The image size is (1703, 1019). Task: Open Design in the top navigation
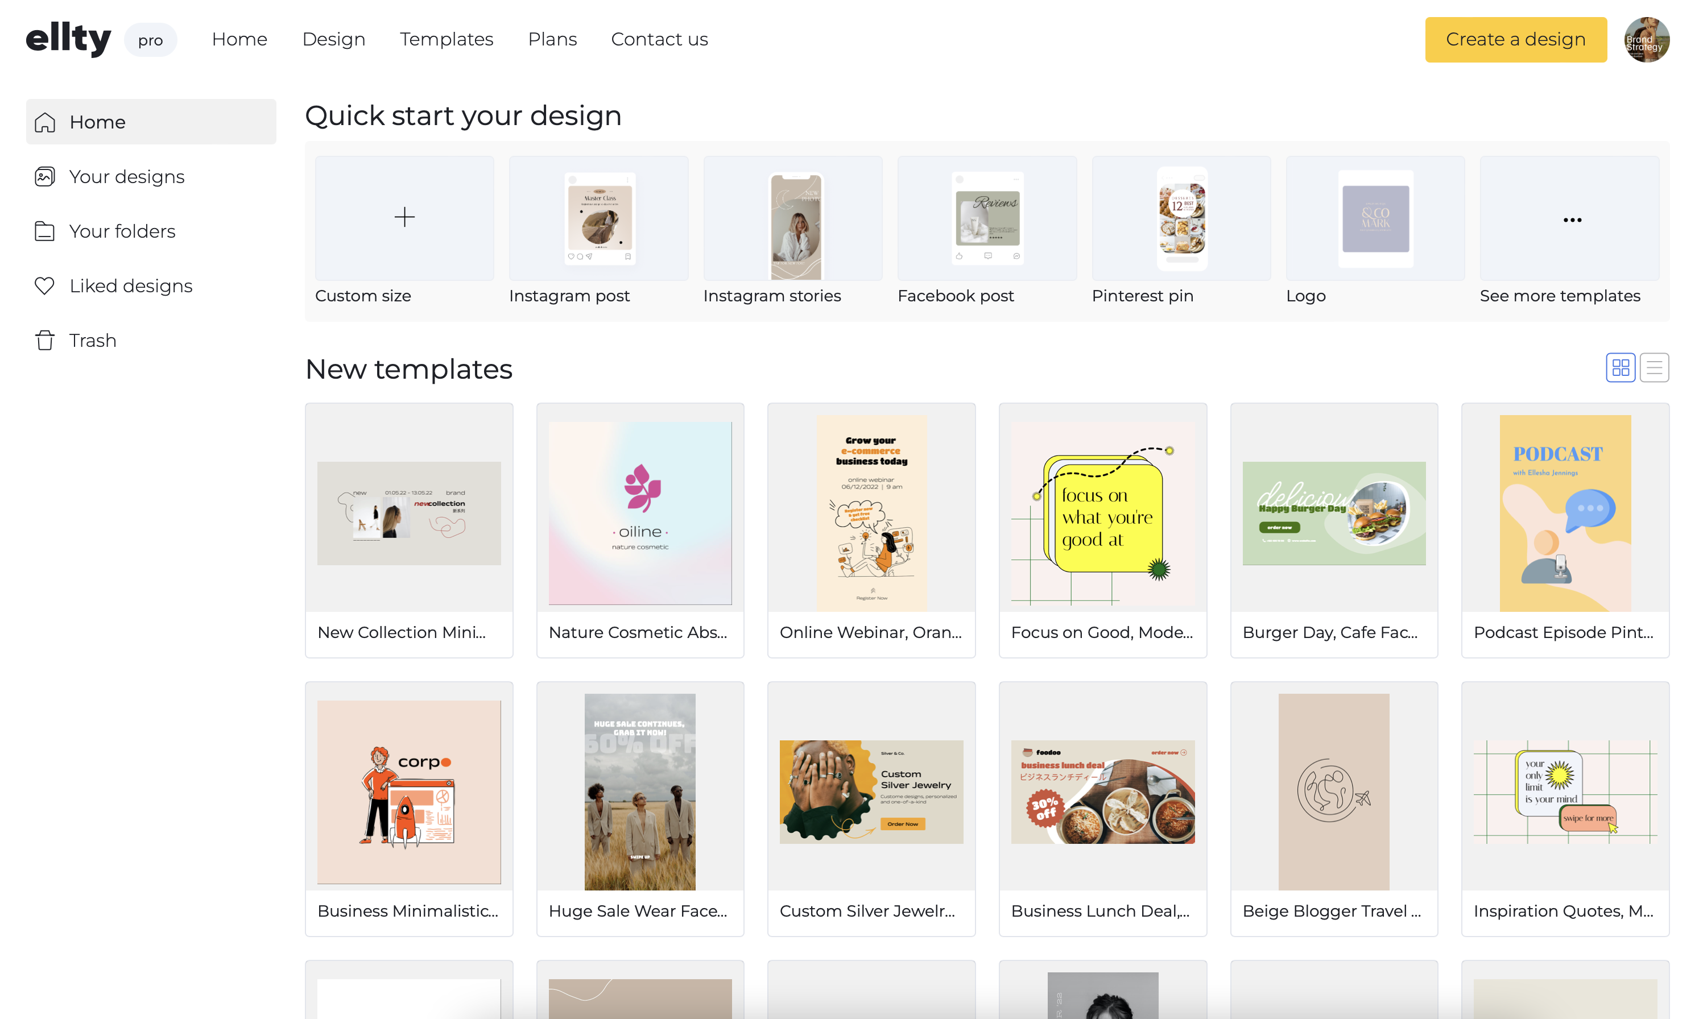pos(334,39)
